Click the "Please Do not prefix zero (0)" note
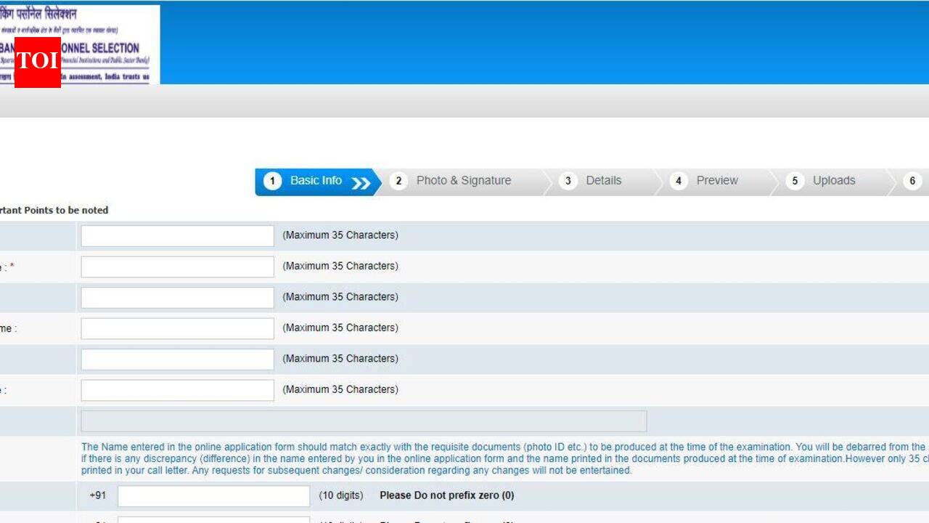Viewport: 929px width, 523px height. point(447,495)
